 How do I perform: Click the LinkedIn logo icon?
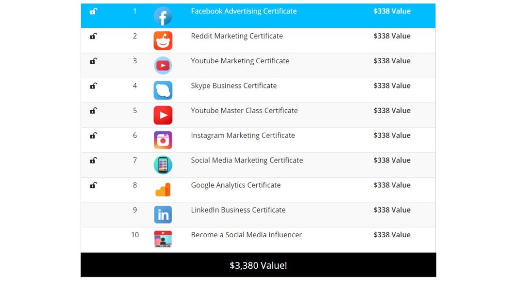163,215
